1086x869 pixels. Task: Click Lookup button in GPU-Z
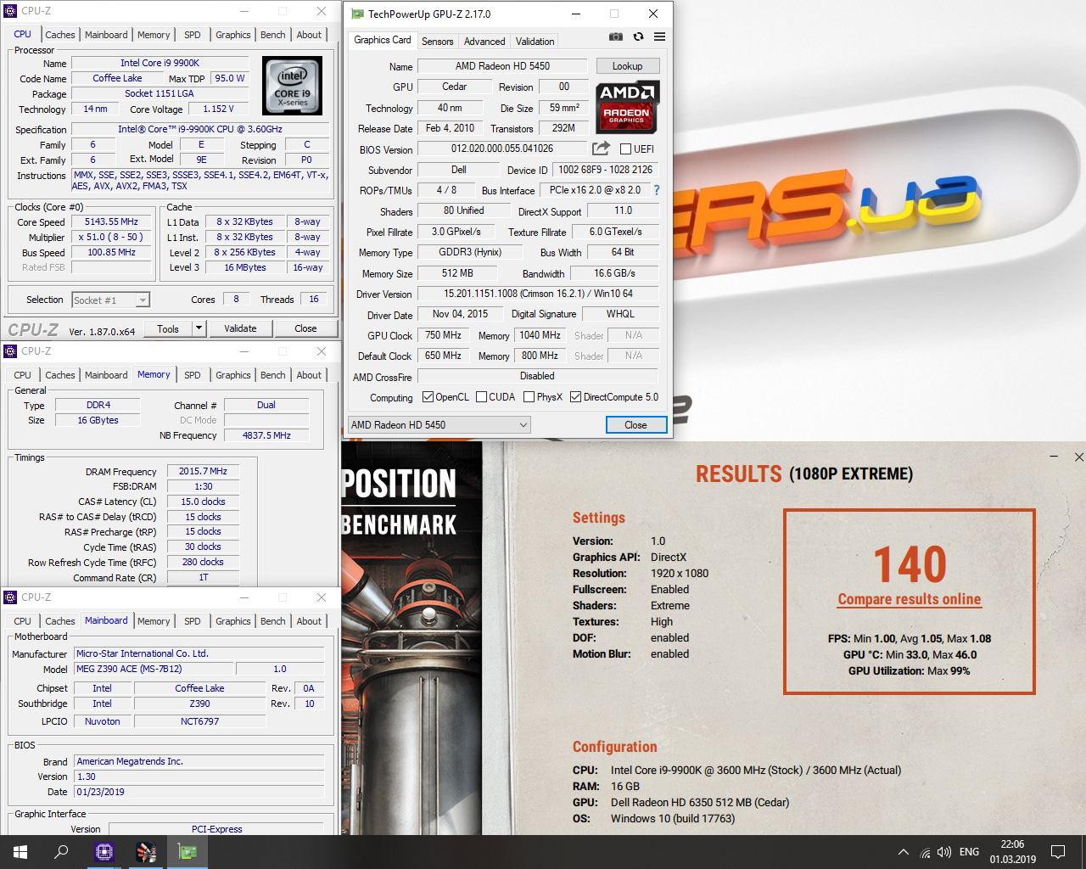[x=627, y=66]
